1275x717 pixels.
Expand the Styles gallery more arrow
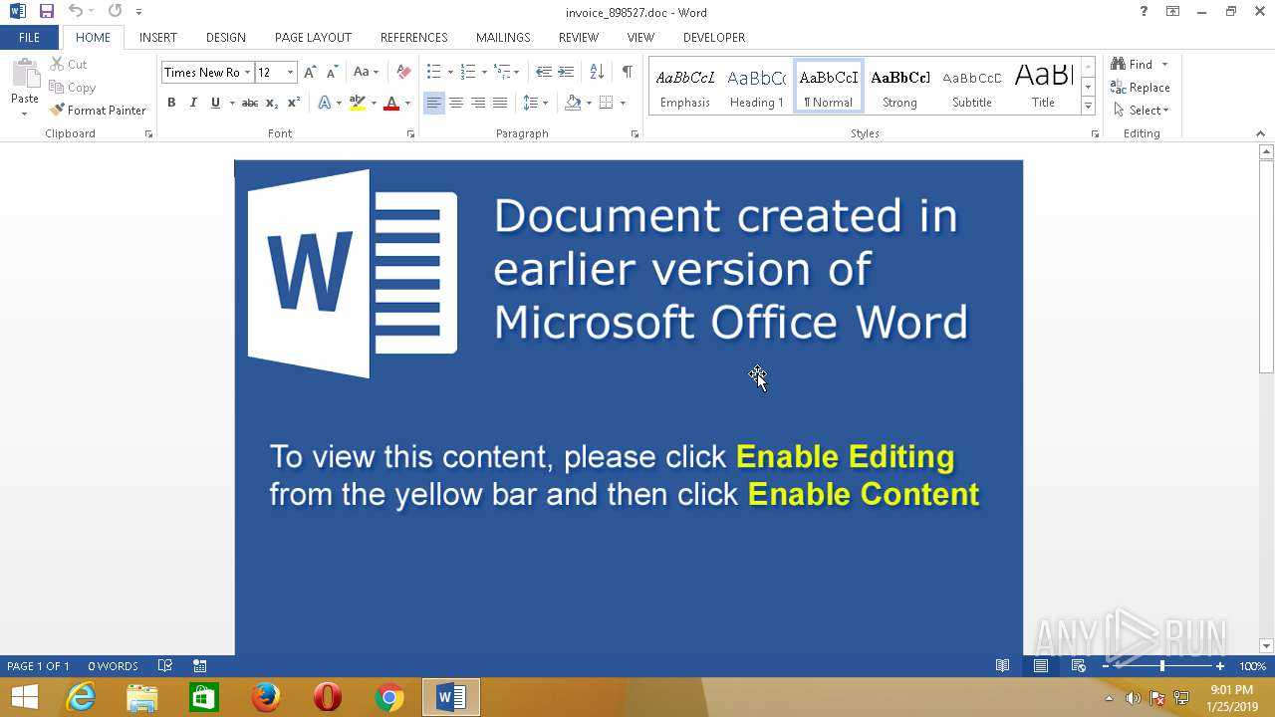(x=1088, y=106)
